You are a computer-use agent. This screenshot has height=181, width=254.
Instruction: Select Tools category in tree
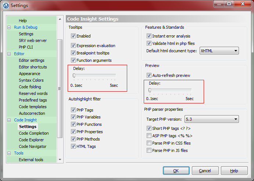pyautogui.click(x=19, y=153)
